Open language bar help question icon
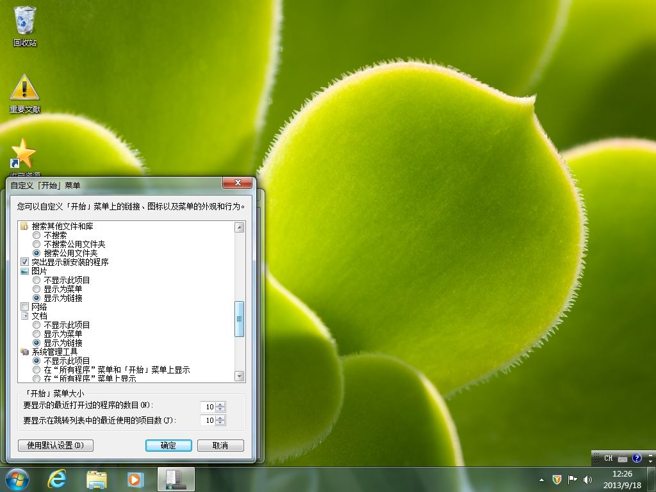The width and height of the screenshot is (656, 492). (x=637, y=458)
